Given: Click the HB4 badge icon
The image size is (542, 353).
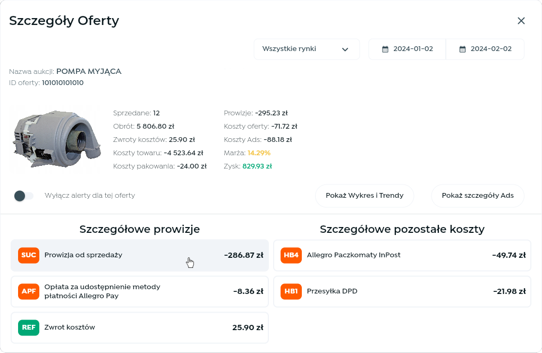Looking at the screenshot, I should click(x=291, y=255).
